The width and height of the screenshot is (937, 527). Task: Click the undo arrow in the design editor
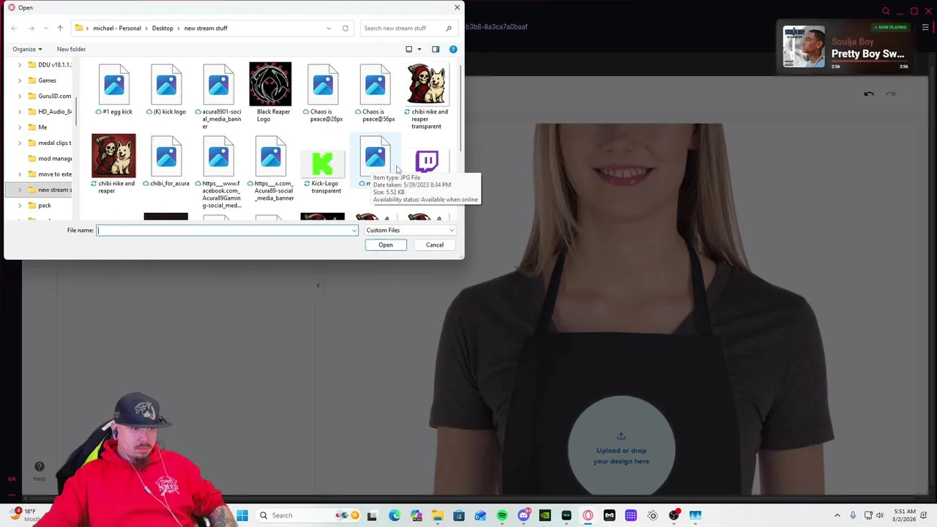point(869,94)
